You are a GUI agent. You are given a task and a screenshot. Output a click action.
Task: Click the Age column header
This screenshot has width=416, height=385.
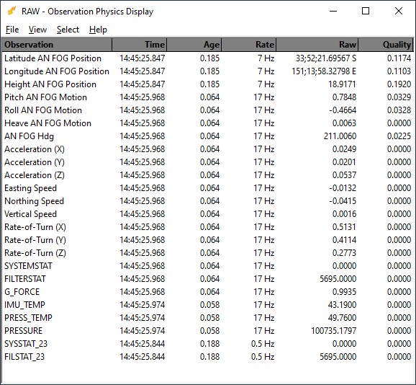(x=194, y=45)
